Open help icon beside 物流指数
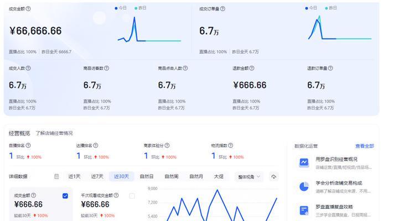Image resolution: width=394 pixels, height=221 pixels. pos(230,145)
